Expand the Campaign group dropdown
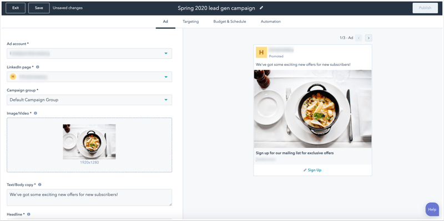Screen dimensions: 444x221 point(89,100)
